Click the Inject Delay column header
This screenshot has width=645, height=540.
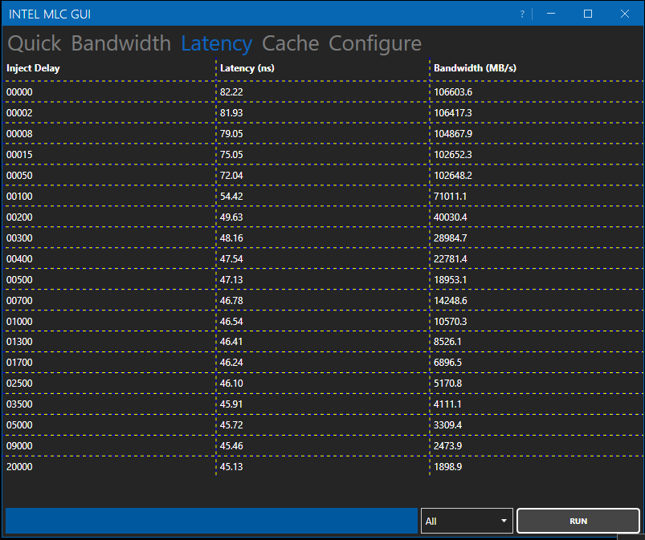click(x=33, y=68)
